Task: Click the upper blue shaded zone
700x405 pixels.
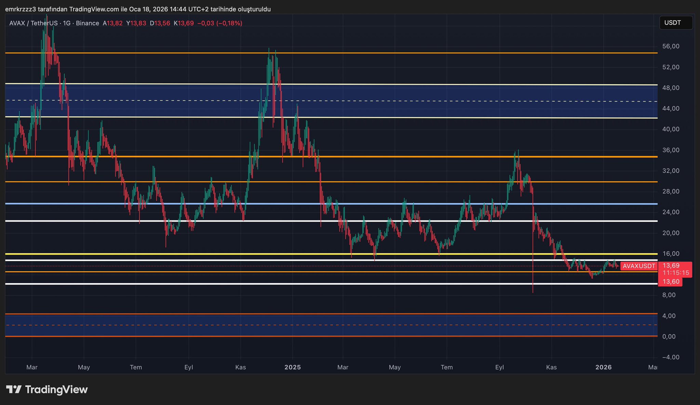Action: [376, 109]
